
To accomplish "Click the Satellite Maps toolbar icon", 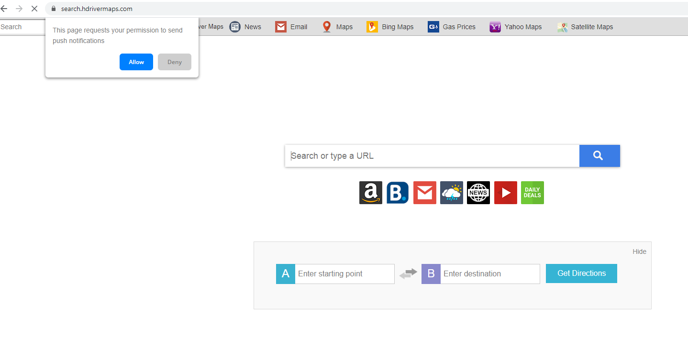I will [x=562, y=27].
